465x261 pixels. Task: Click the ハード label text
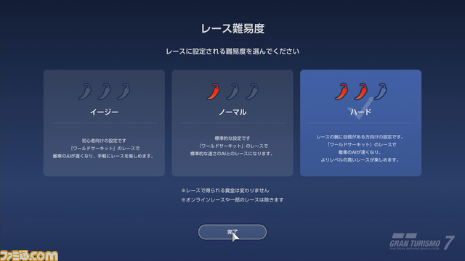[x=360, y=112]
